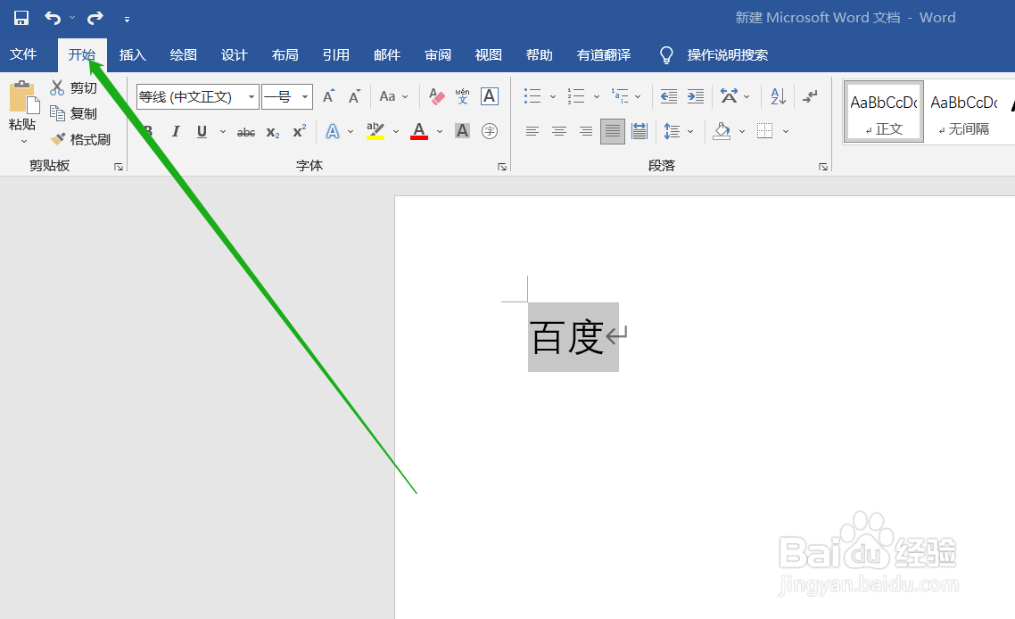This screenshot has width=1015, height=619.
Task: Decrease paragraph indent
Action: pos(669,96)
